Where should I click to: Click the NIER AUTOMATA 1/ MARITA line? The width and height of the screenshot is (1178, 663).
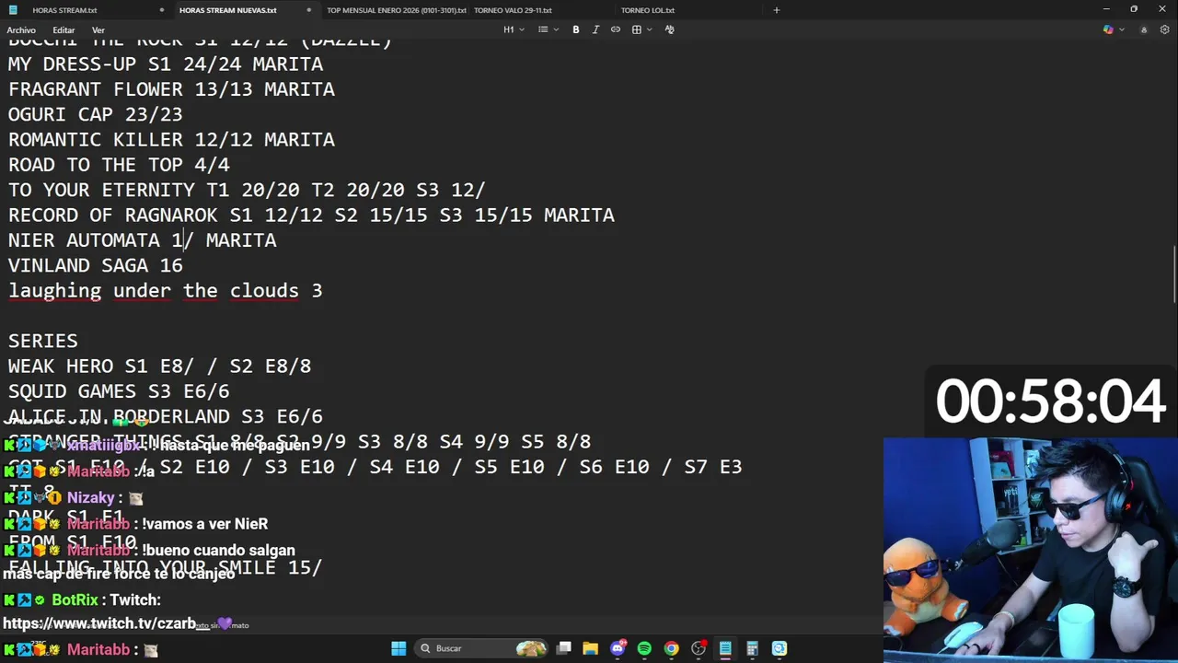(x=142, y=240)
